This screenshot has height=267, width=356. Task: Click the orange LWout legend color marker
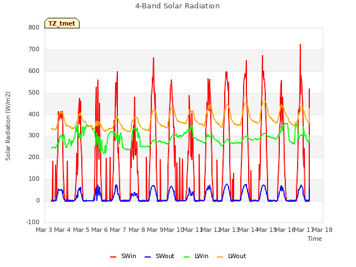[220, 257]
